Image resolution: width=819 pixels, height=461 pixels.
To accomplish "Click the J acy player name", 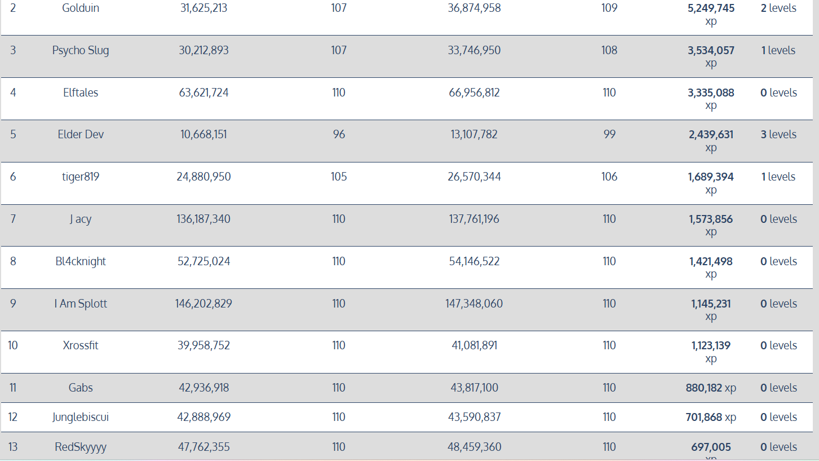I will coord(81,219).
